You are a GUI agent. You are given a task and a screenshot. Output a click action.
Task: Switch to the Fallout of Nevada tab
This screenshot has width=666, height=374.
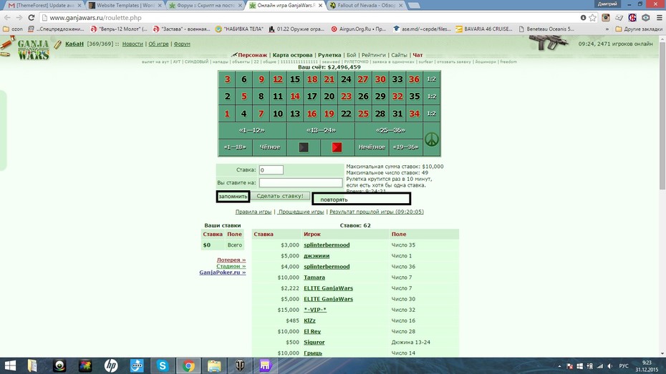point(365,6)
